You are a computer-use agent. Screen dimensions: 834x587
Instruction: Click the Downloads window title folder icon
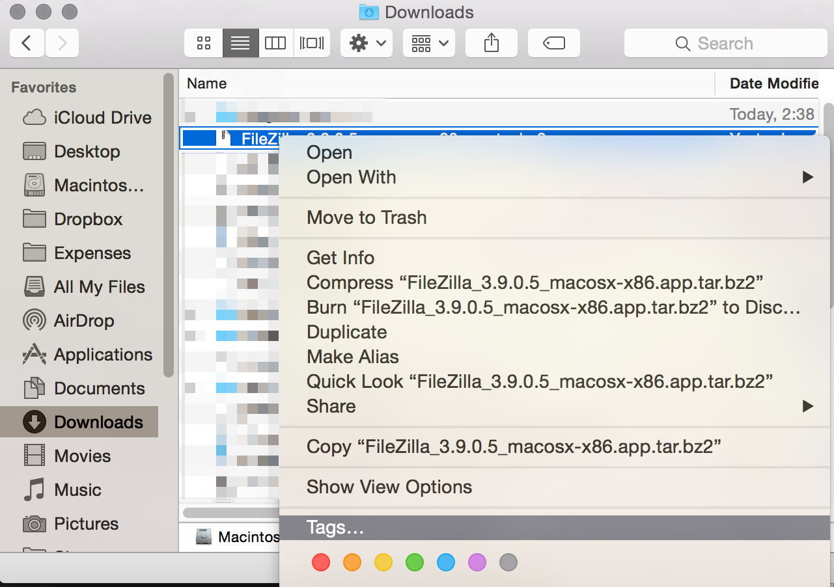coord(369,12)
